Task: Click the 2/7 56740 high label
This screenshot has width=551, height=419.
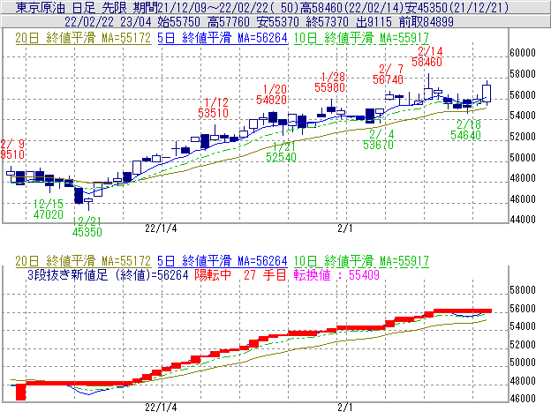Action: click(388, 74)
